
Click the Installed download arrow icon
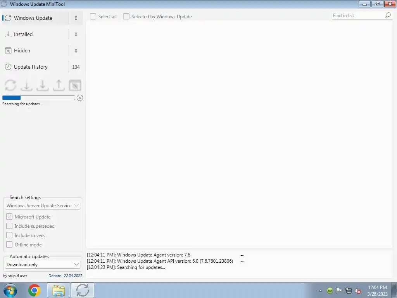pyautogui.click(x=8, y=34)
